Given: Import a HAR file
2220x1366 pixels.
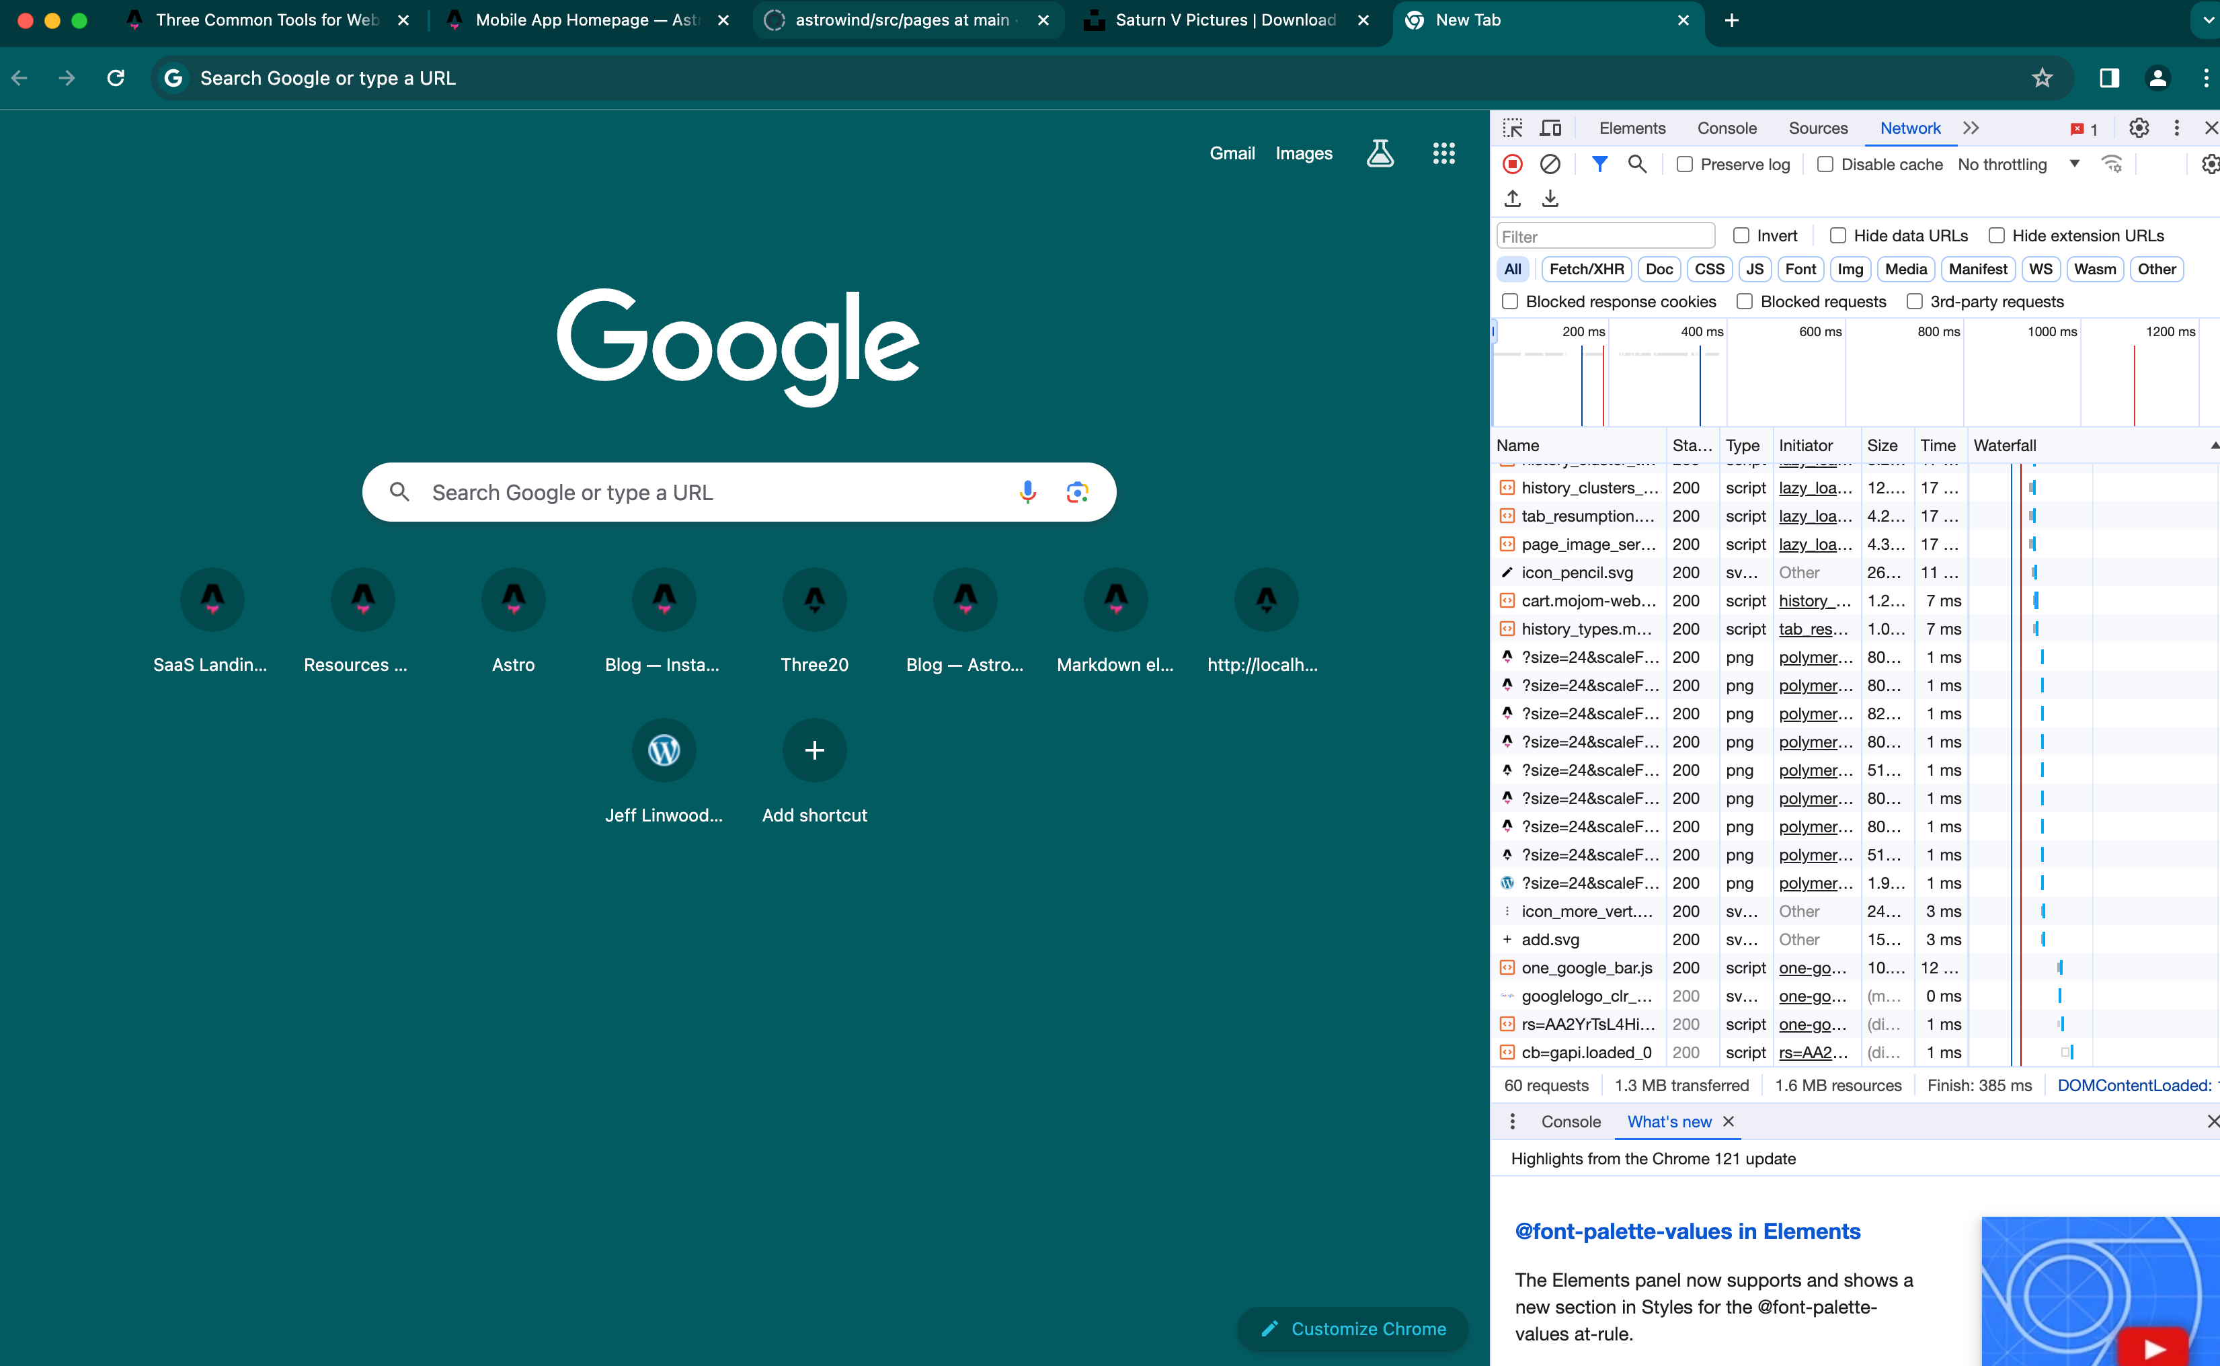Looking at the screenshot, I should coord(1513,198).
